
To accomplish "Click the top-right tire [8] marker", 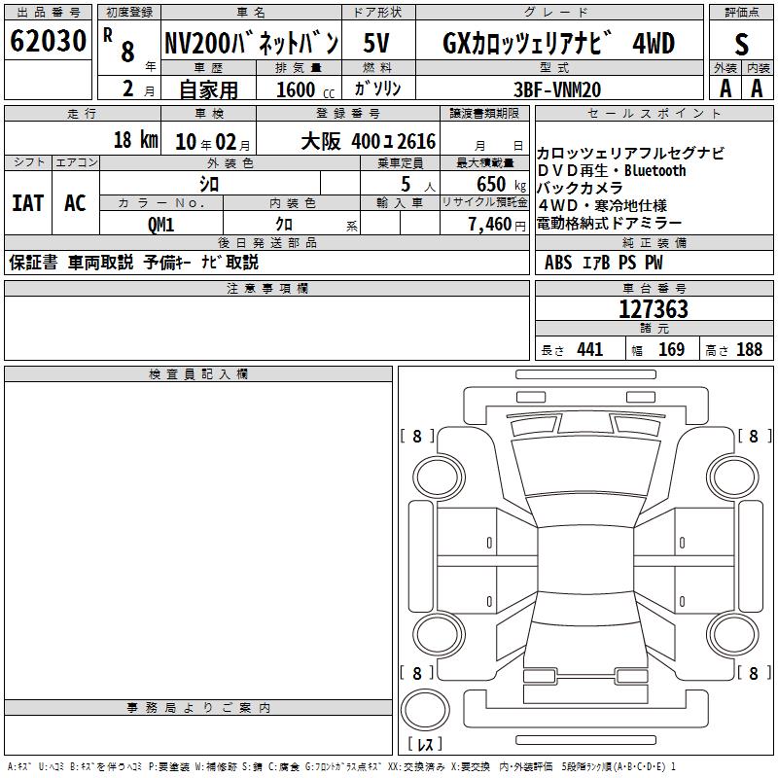I will coord(753,437).
